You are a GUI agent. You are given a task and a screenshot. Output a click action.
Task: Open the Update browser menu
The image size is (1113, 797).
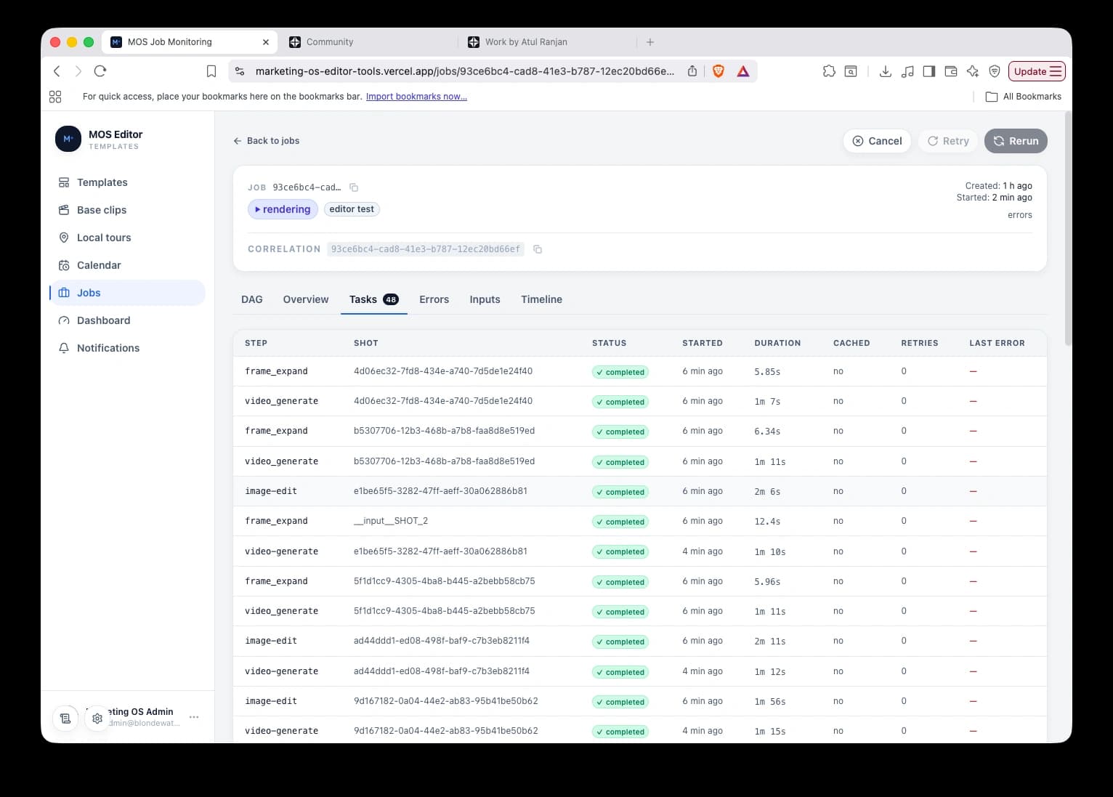(x=1037, y=71)
